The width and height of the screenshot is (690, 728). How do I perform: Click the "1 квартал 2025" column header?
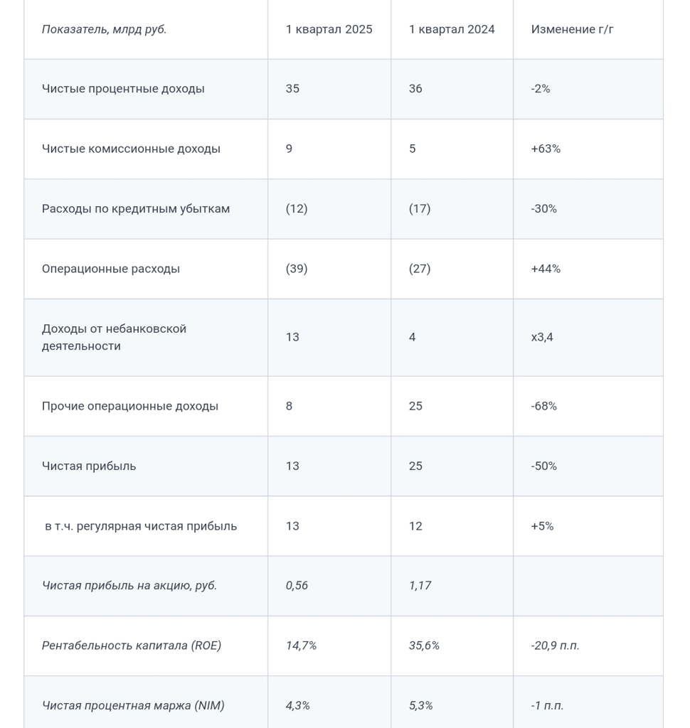pyautogui.click(x=329, y=29)
